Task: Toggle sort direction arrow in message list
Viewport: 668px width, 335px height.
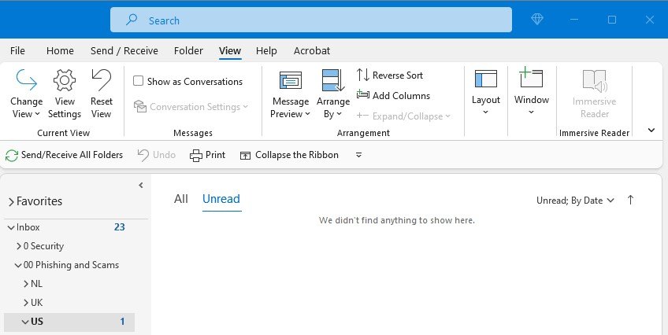Action: 630,200
